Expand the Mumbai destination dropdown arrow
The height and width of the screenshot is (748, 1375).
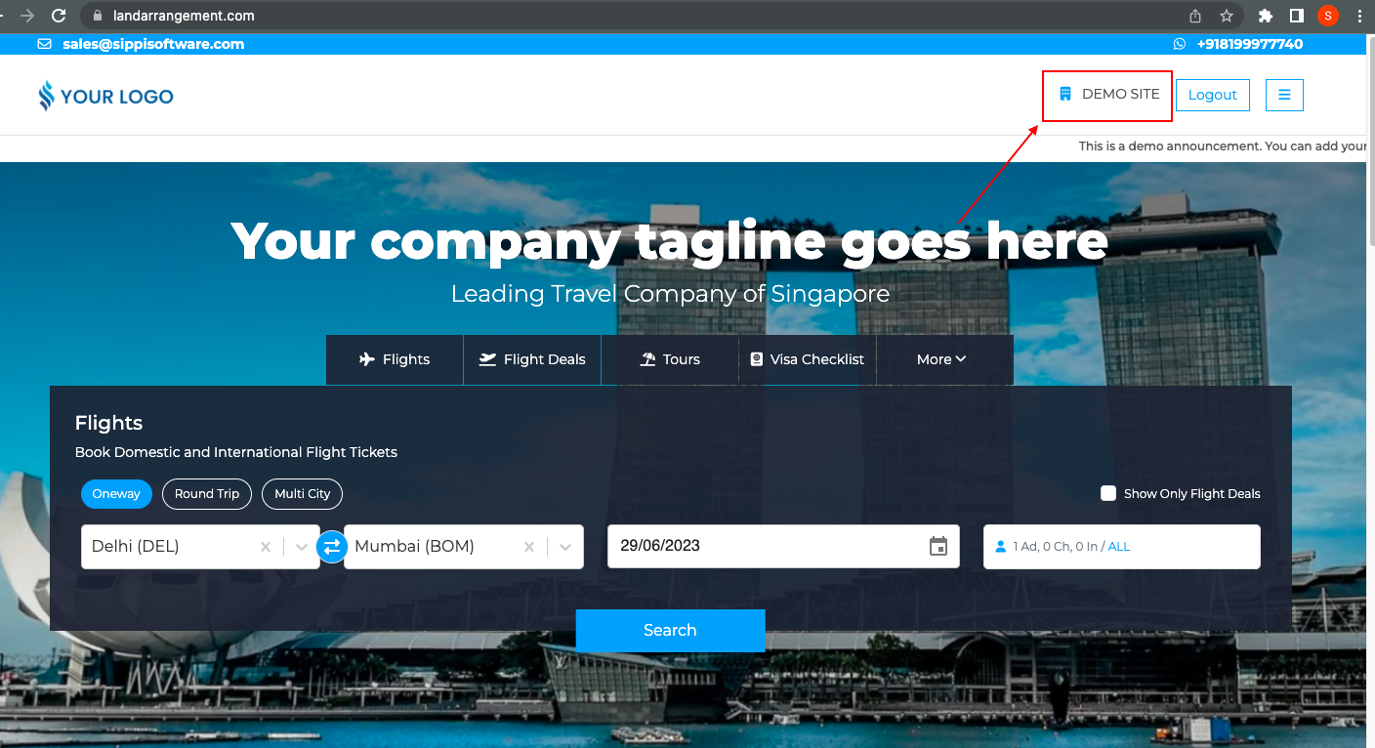565,547
